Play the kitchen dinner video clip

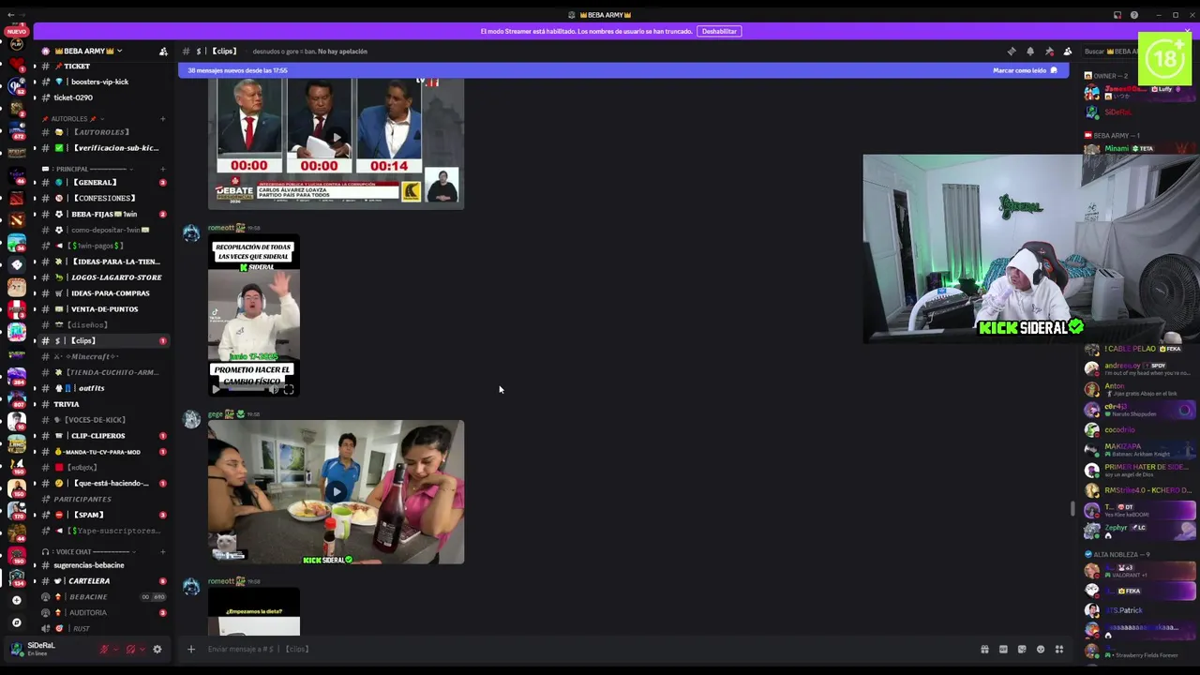click(336, 492)
